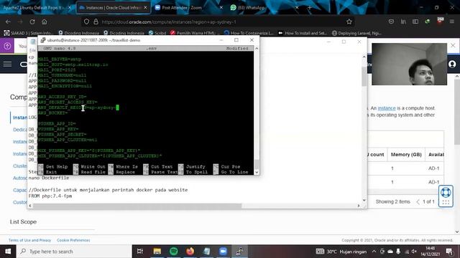Image resolution: width=460 pixels, height=258 pixels.
Task: Open the Pocket save icon
Action: [391, 21]
